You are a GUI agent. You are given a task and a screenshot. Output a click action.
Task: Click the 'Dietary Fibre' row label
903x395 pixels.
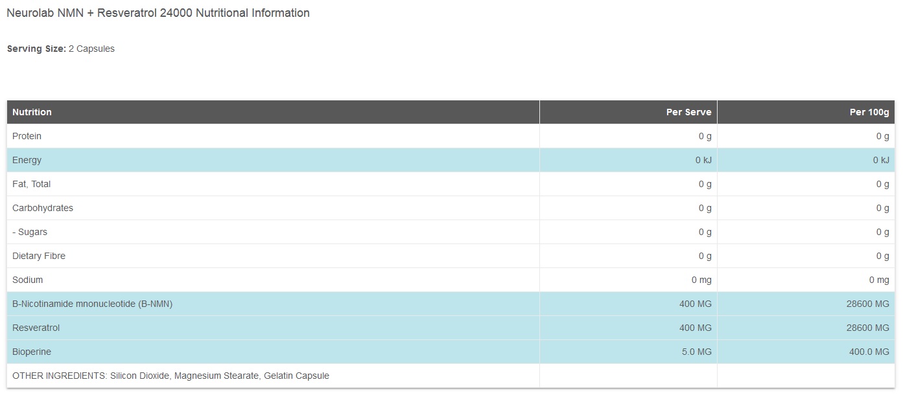(39, 256)
